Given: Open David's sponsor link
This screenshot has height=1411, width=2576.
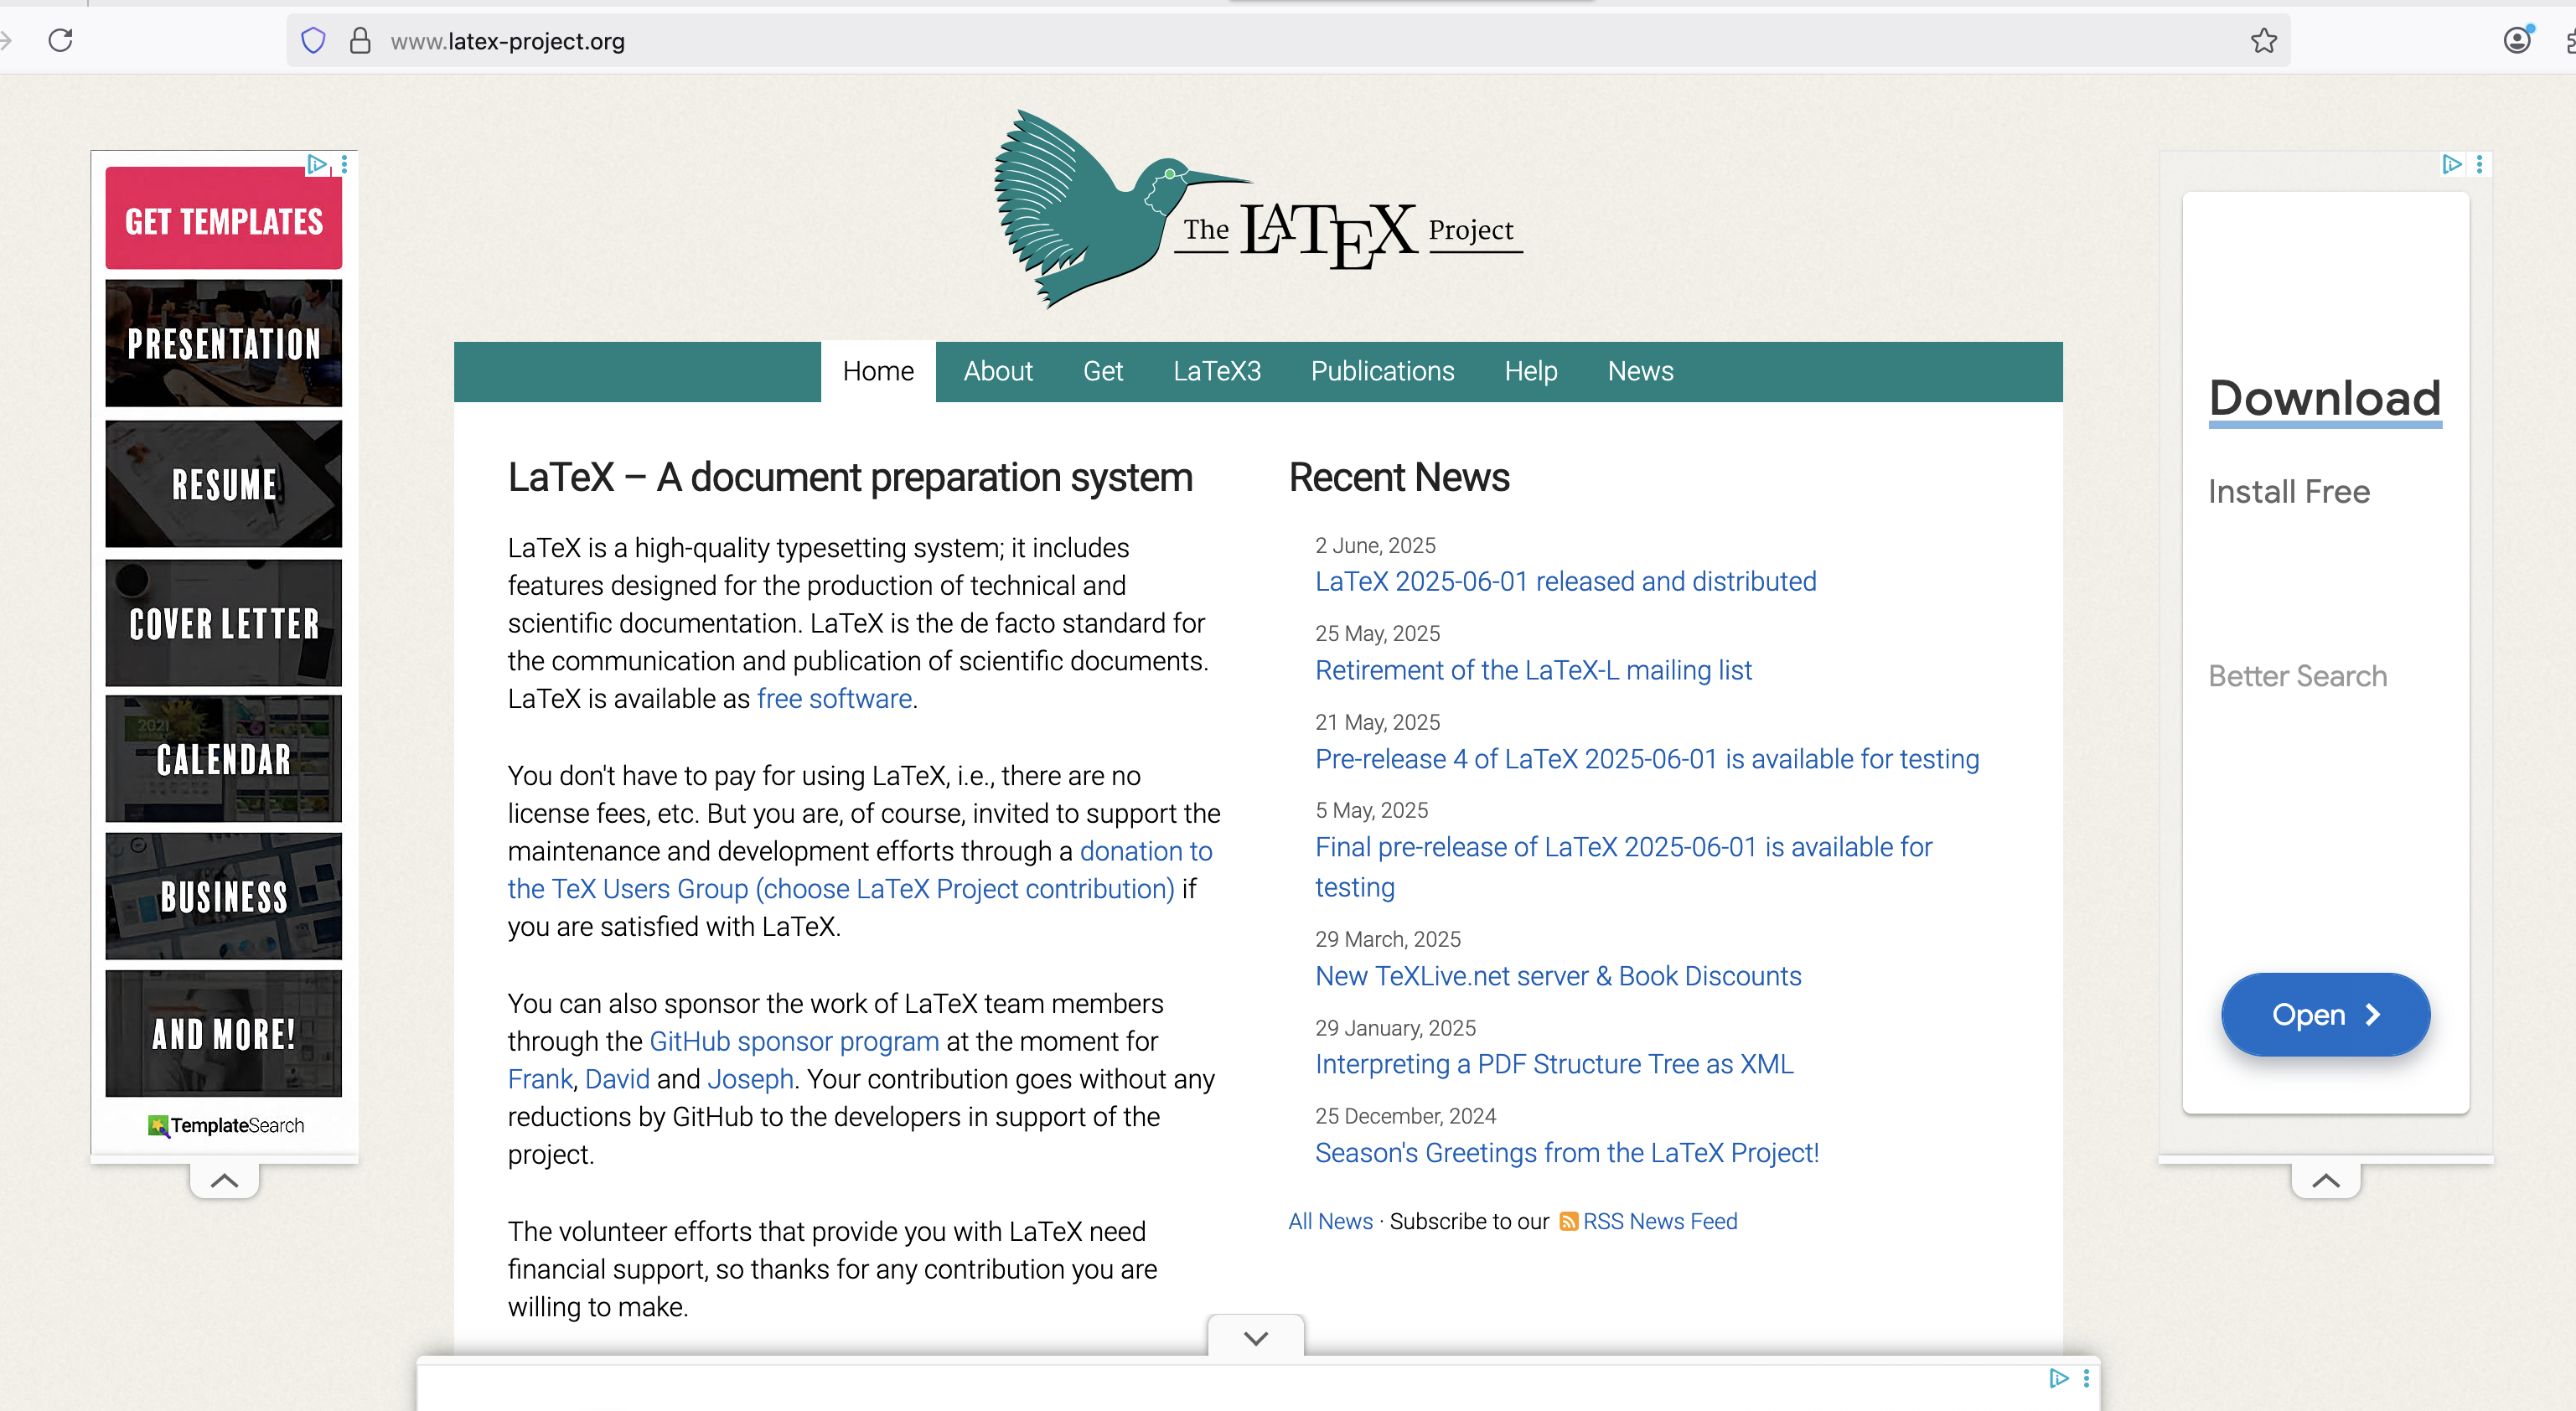Looking at the screenshot, I should pyautogui.click(x=617, y=1079).
